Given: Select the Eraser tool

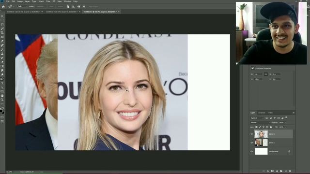Looking at the screenshot, I should [2, 62].
